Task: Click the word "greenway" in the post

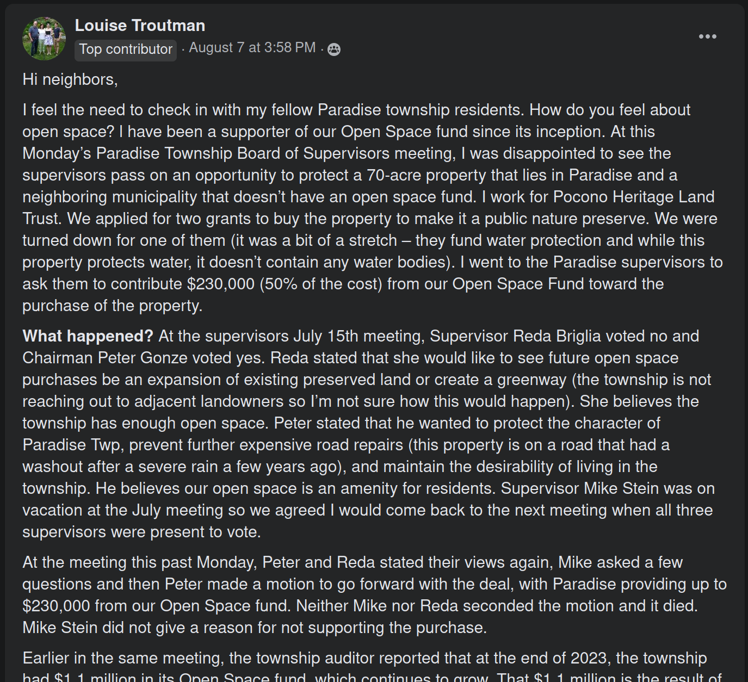Action: (531, 380)
